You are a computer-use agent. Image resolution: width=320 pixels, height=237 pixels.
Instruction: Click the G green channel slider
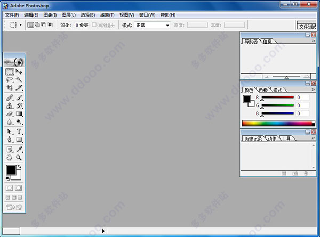[x=278, y=105]
